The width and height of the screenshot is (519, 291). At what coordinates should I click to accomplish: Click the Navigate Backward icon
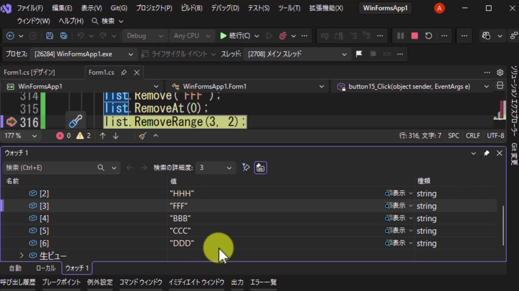tap(10, 36)
